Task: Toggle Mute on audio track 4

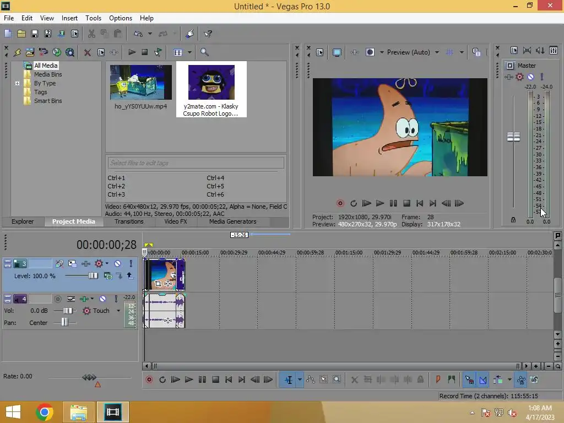Action: click(x=102, y=299)
